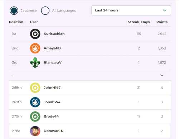Sort by the Points column header
The width and height of the screenshot is (179, 139).
(162, 22)
